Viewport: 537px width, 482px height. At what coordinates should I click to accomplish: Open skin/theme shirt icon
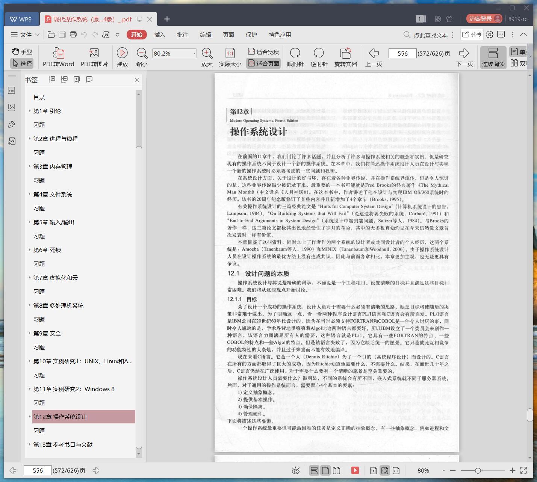tap(449, 19)
